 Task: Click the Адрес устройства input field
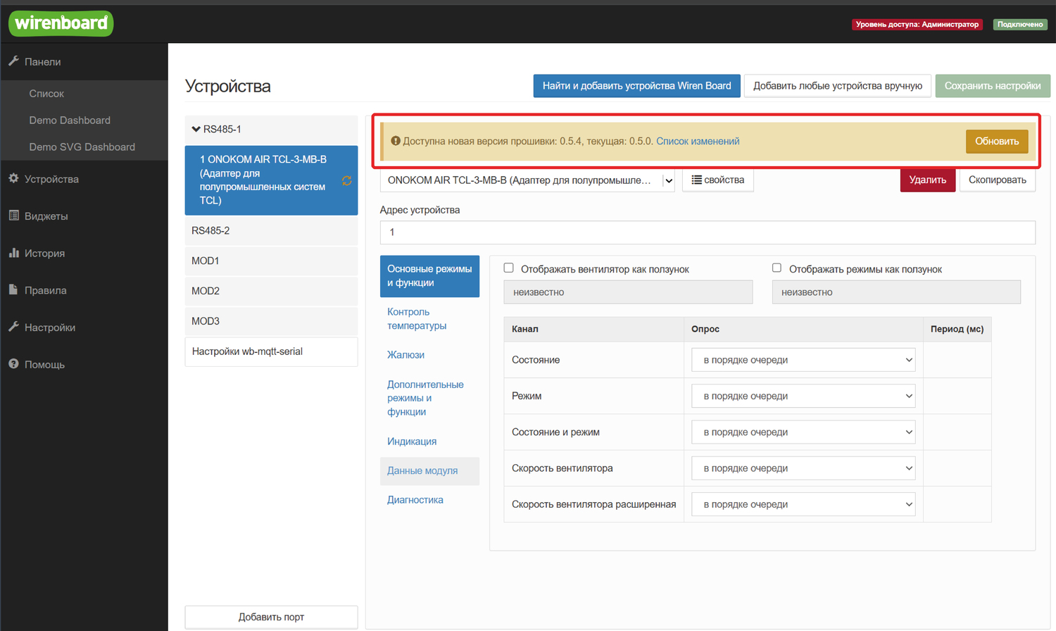click(707, 232)
